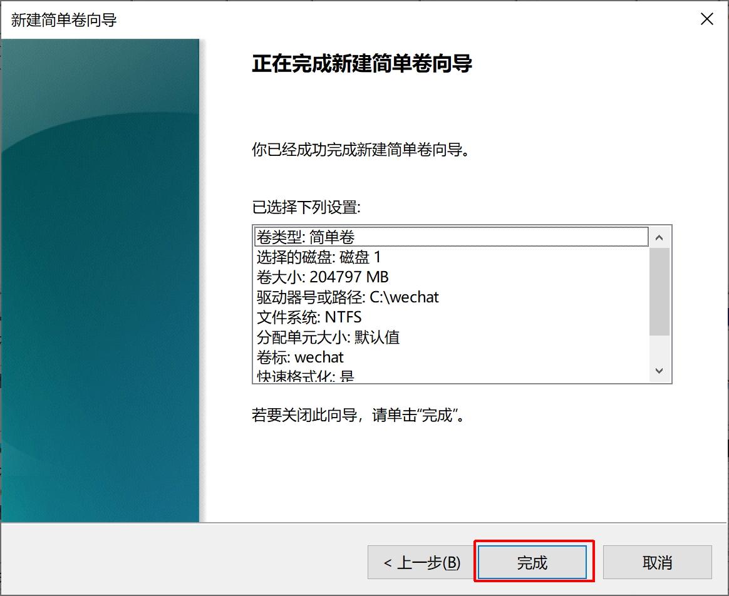Click the settings list scroll down arrow
729x596 pixels.
pyautogui.click(x=659, y=371)
